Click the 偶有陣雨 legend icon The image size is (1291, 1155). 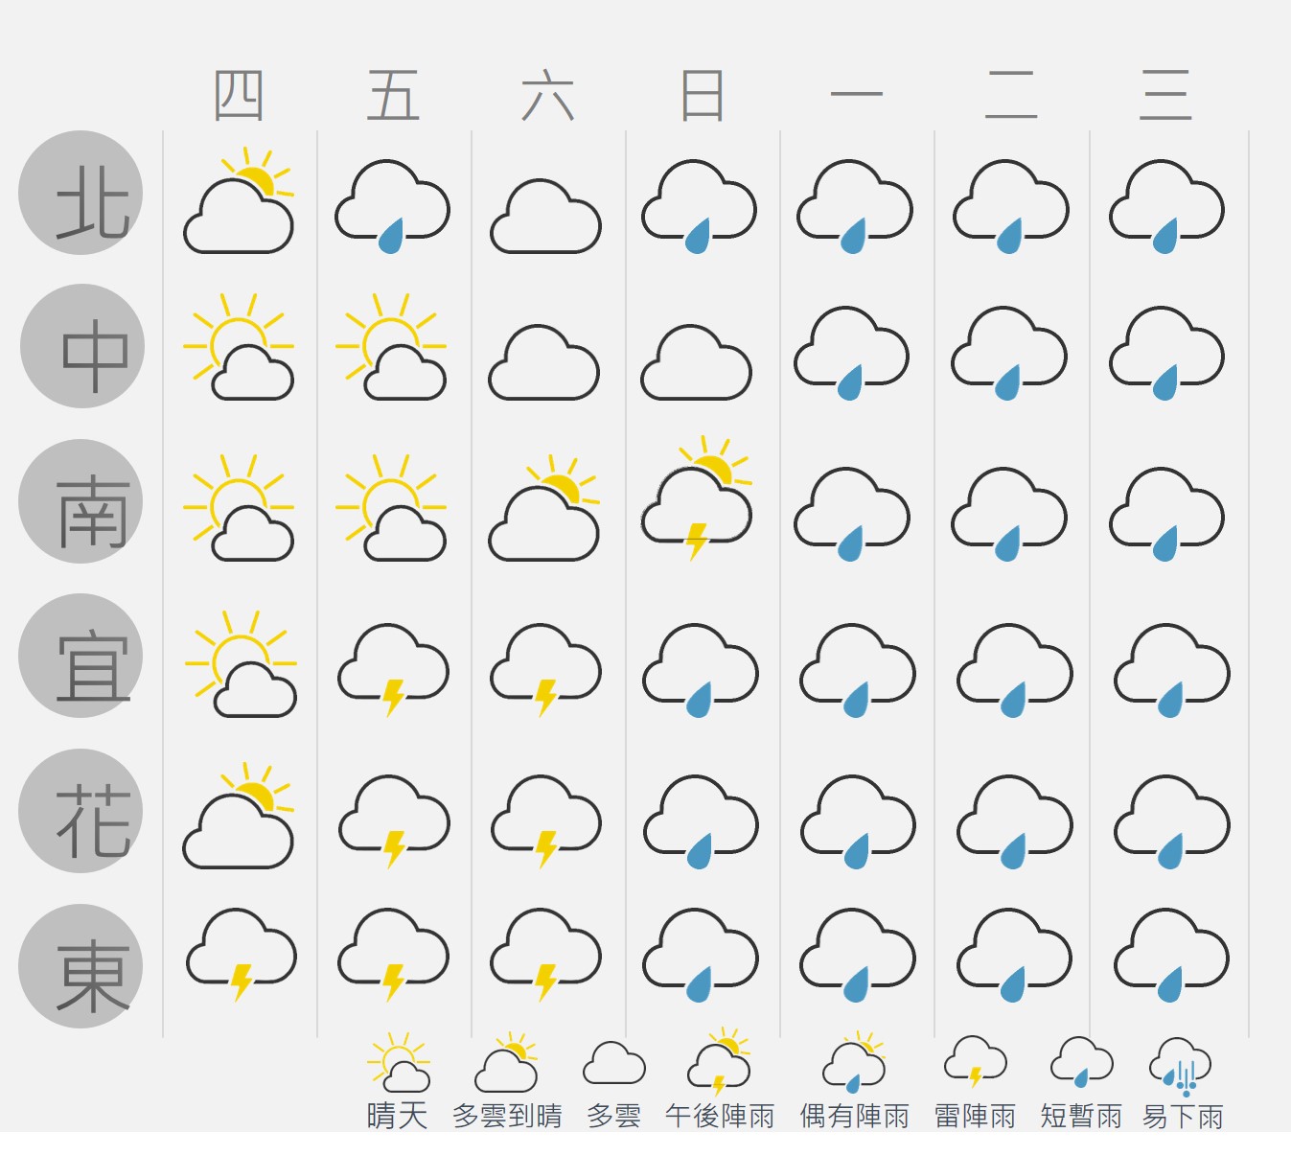pyautogui.click(x=854, y=1063)
